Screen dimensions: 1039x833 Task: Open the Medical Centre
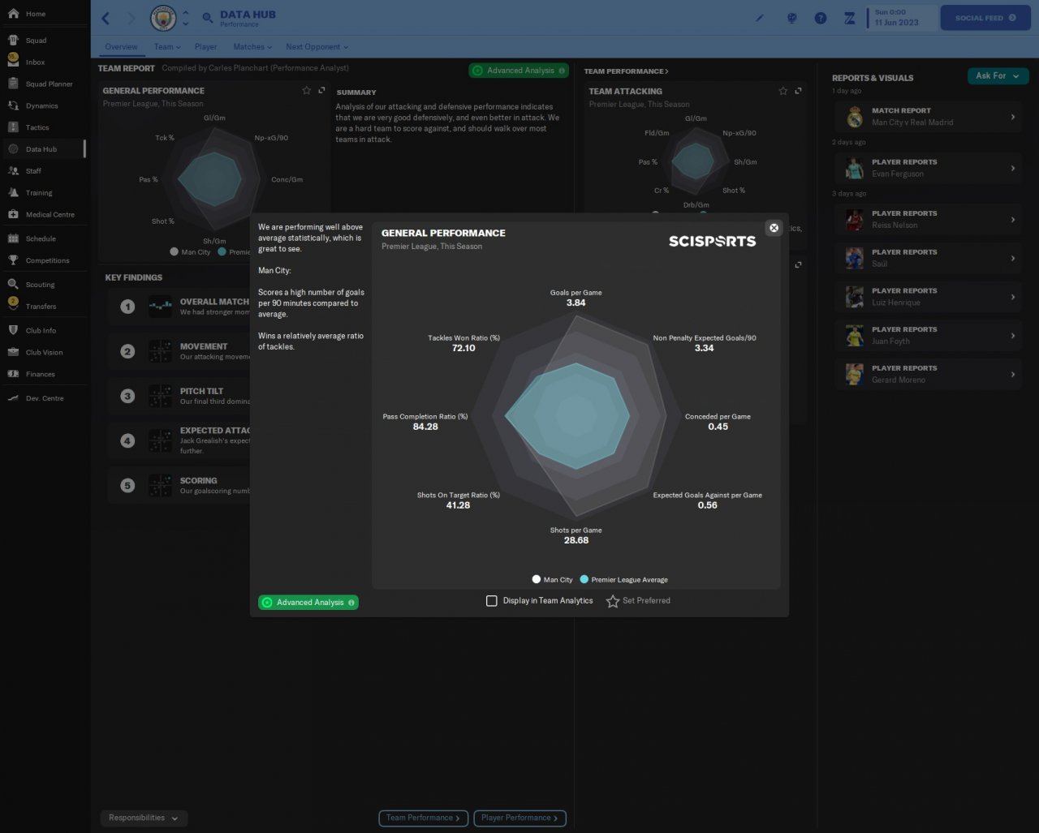coord(50,215)
